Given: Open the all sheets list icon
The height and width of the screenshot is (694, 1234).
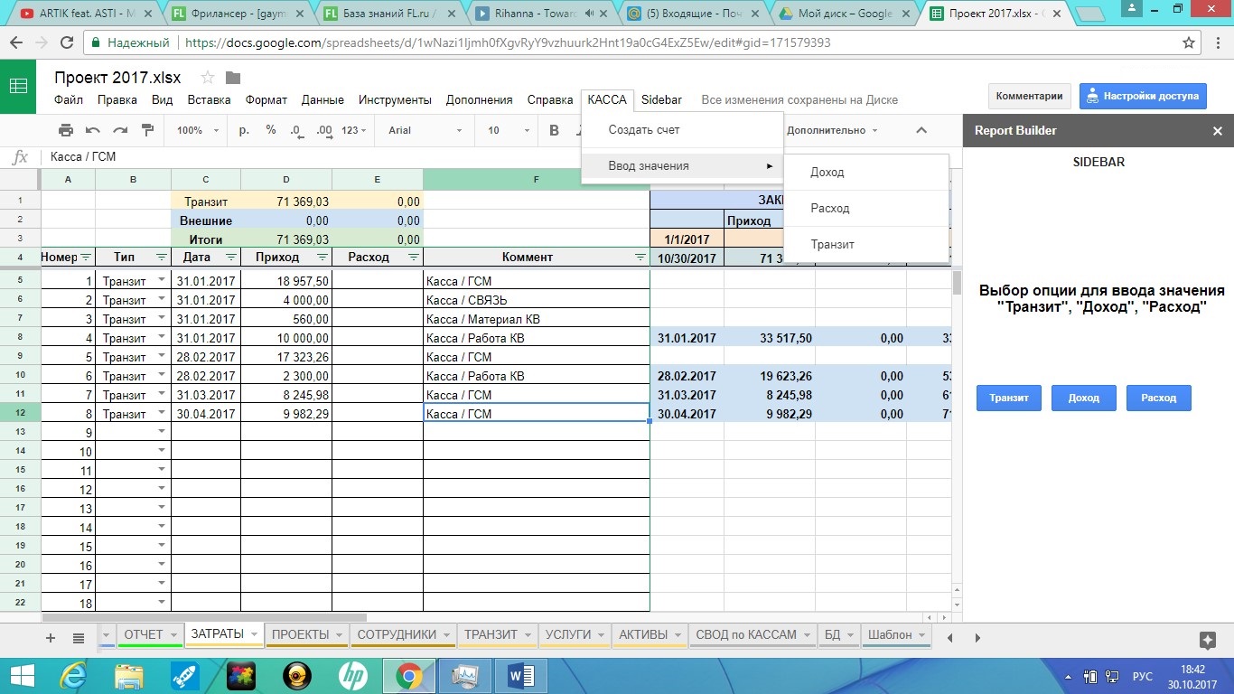Looking at the screenshot, I should [79, 638].
